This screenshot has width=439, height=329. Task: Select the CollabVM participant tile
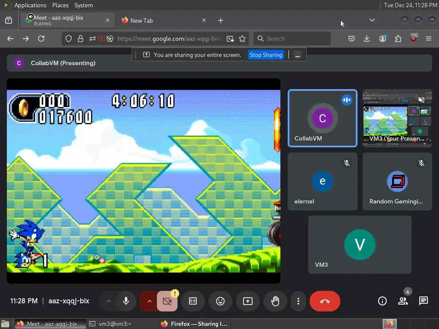(322, 118)
